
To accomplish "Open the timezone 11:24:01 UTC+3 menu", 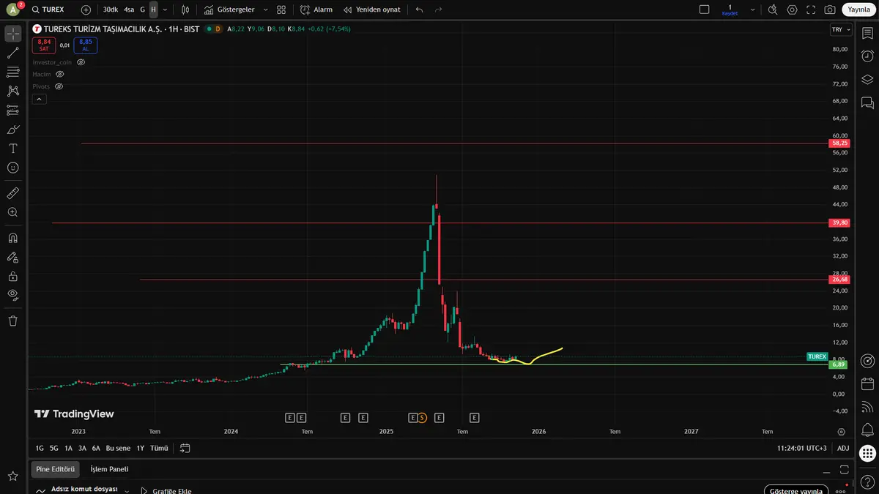I will pos(802,448).
